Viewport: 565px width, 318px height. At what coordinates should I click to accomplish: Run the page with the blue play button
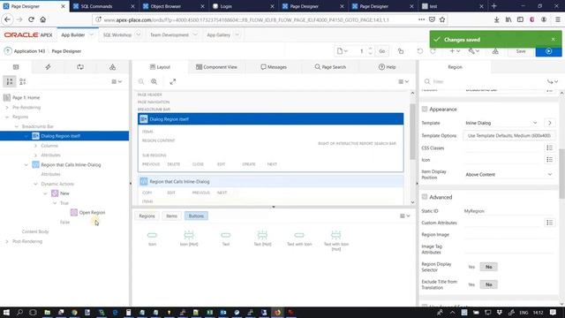[548, 51]
